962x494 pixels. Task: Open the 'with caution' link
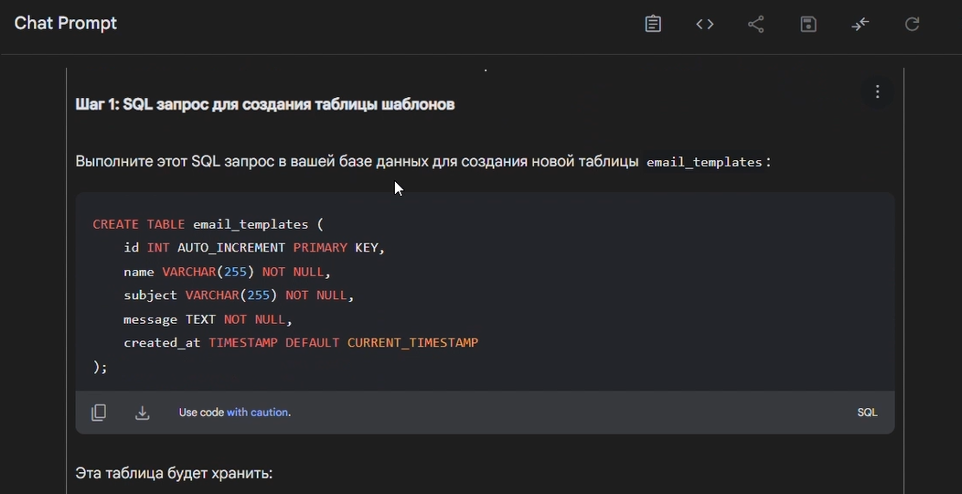click(x=257, y=413)
